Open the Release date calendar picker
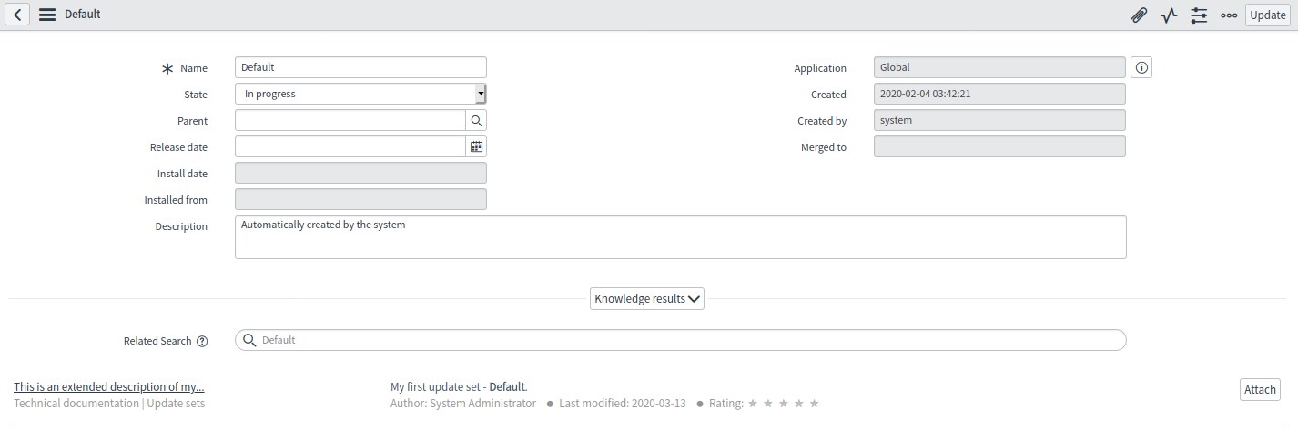The width and height of the screenshot is (1298, 440). point(476,146)
